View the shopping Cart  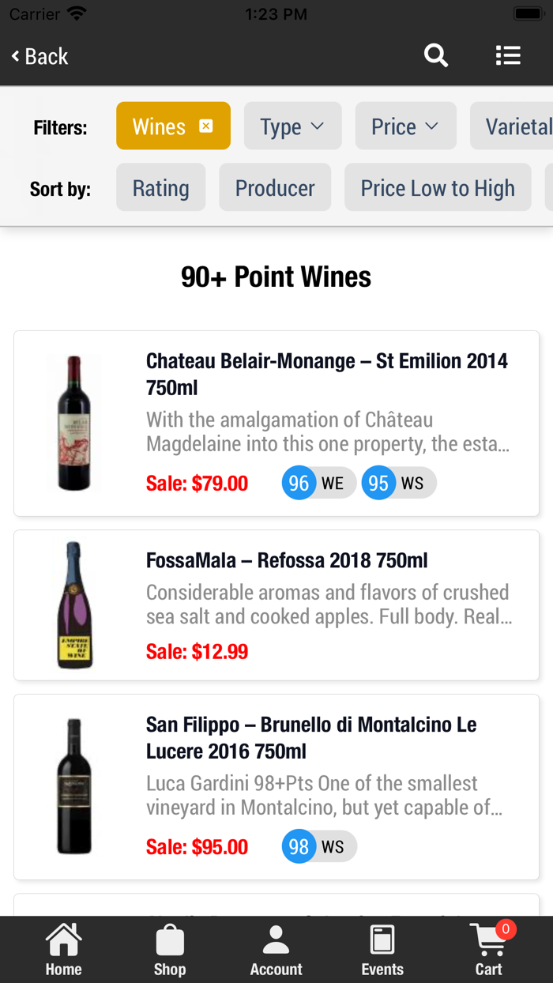pyautogui.click(x=489, y=951)
